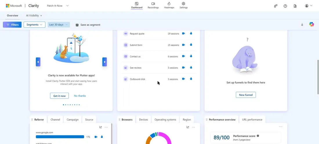Click the Outbound click event label

(x=137, y=79)
